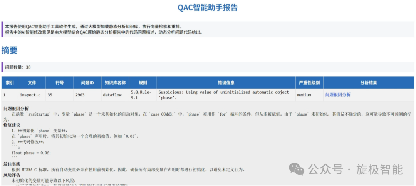The width and height of the screenshot is (416, 186).
Task: Select the 知识库名称 column header
Action: 115,82
